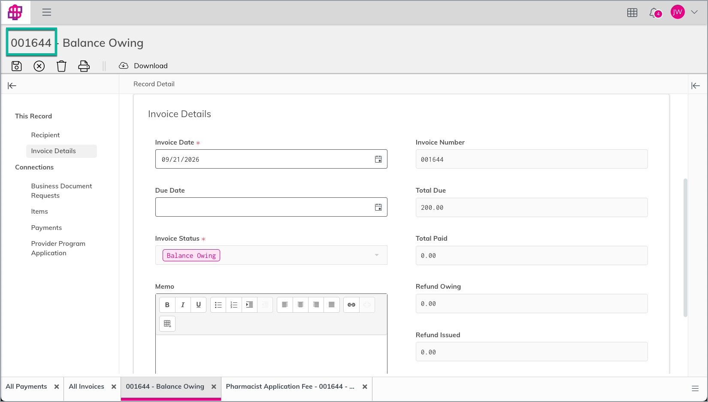The image size is (708, 402).
Task: Save the record with the save icon
Action: tap(17, 66)
